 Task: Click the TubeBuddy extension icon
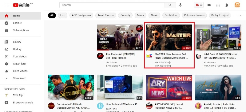[x=199, y=5]
